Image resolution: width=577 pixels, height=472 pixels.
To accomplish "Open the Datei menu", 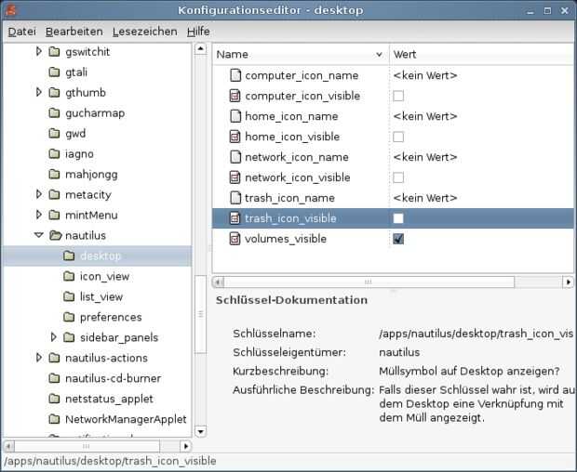I will 22,32.
